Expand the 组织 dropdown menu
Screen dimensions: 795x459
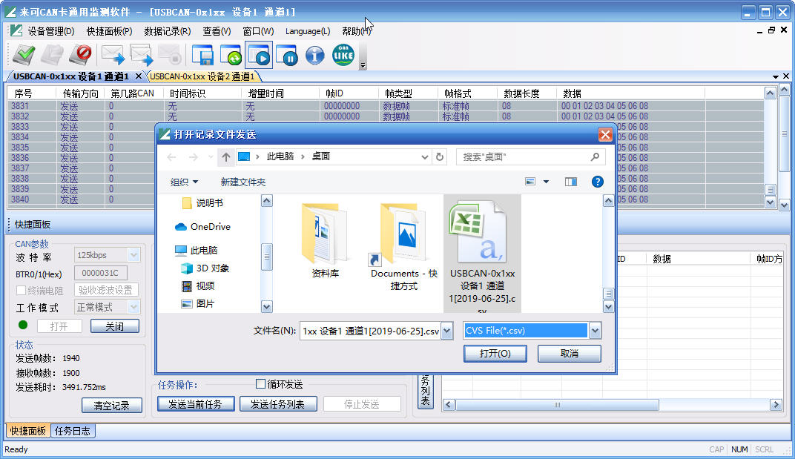[x=185, y=182]
